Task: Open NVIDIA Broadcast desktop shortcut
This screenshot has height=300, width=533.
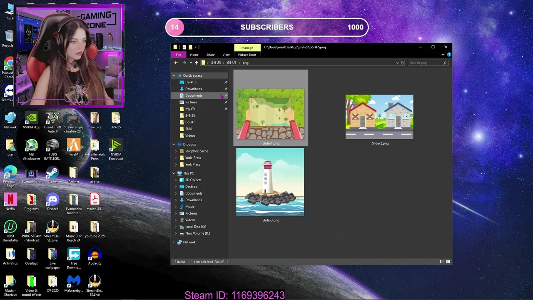Action: [x=116, y=150]
